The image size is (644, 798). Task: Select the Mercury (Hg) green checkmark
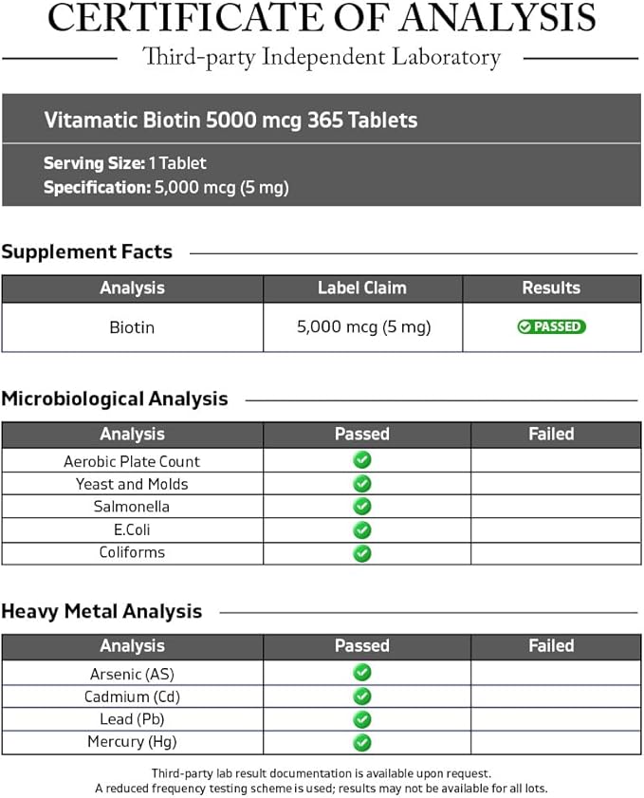[362, 743]
